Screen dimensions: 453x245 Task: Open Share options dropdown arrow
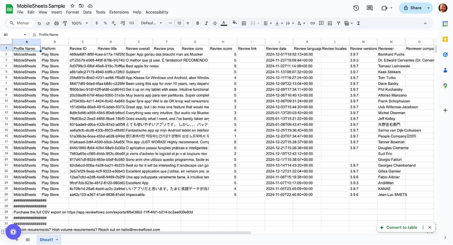(x=428, y=8)
